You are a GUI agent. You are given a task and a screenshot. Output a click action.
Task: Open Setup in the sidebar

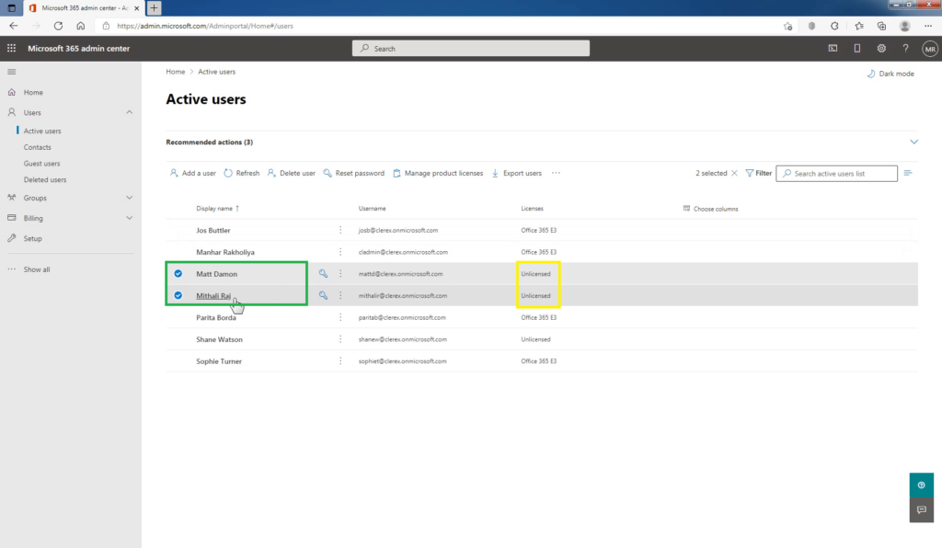[x=32, y=238]
